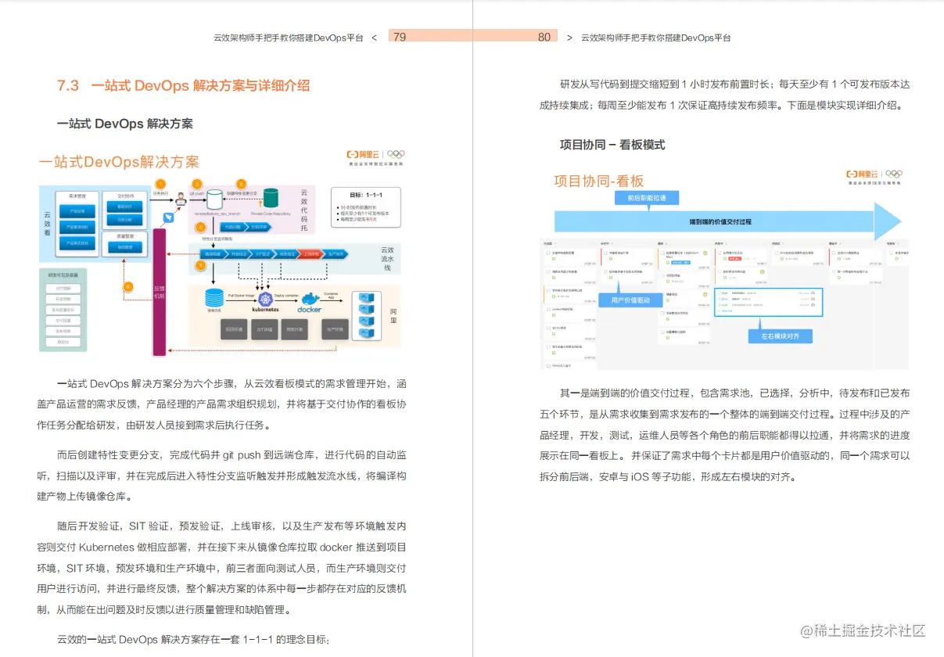Click the blue image repository stack icon
The width and height of the screenshot is (944, 657).
coord(214,297)
